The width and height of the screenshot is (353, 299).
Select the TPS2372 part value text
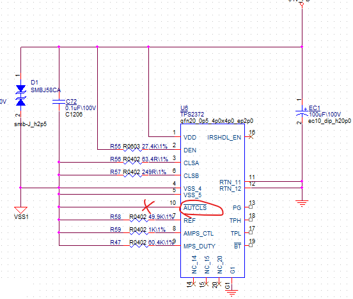click(192, 114)
